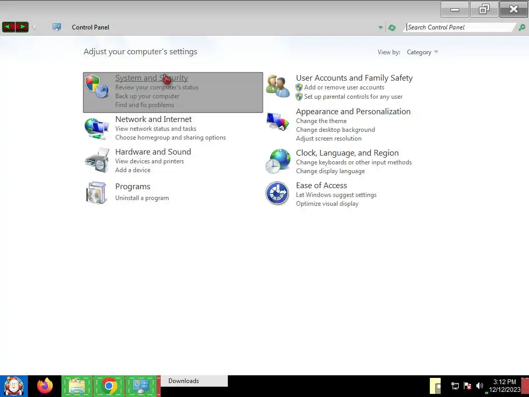The image size is (529, 397).
Task: Click the taskbar clock showing 3:12 PM
Action: [505, 386]
